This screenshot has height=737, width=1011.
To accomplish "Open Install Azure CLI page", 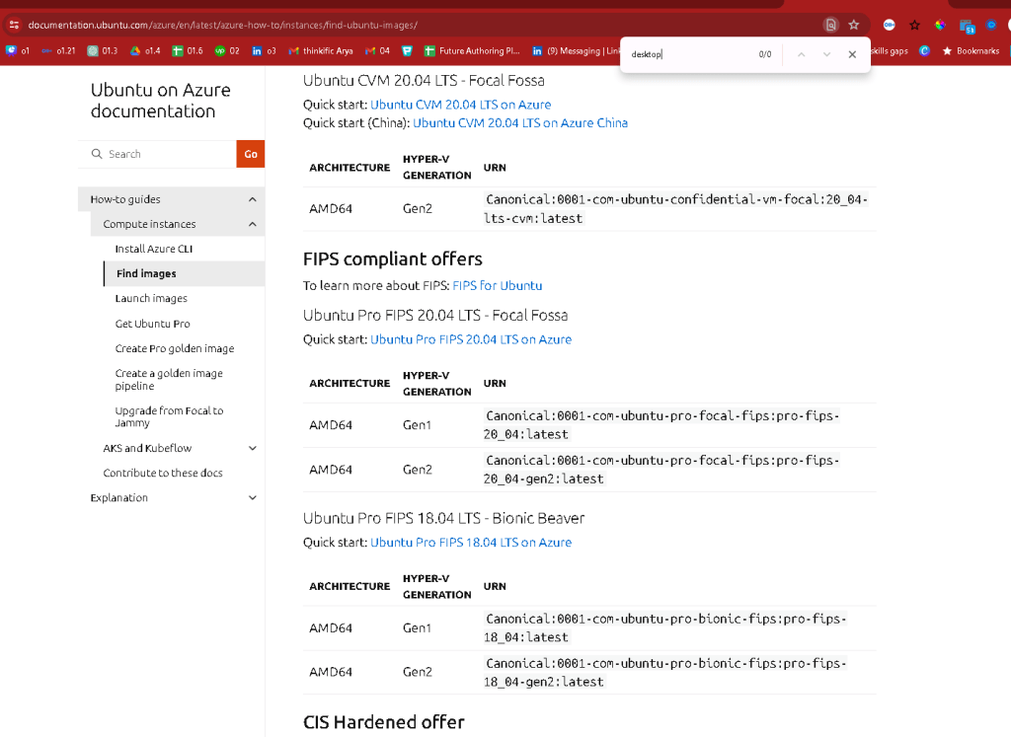I will coord(154,249).
